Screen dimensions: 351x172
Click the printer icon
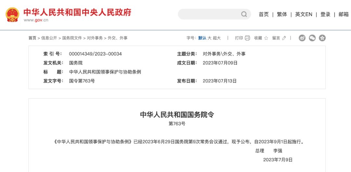(x=247, y=38)
